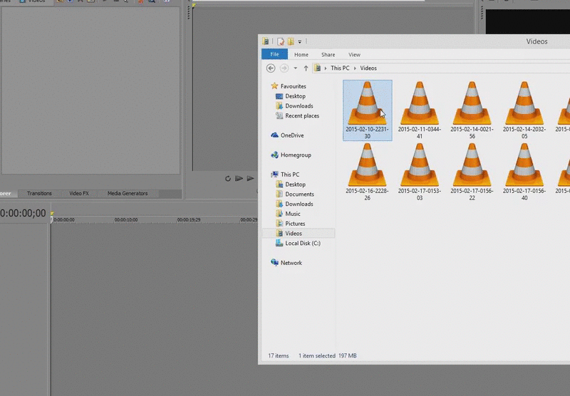
Task: Select This PC in navigation tree
Action: pos(290,174)
